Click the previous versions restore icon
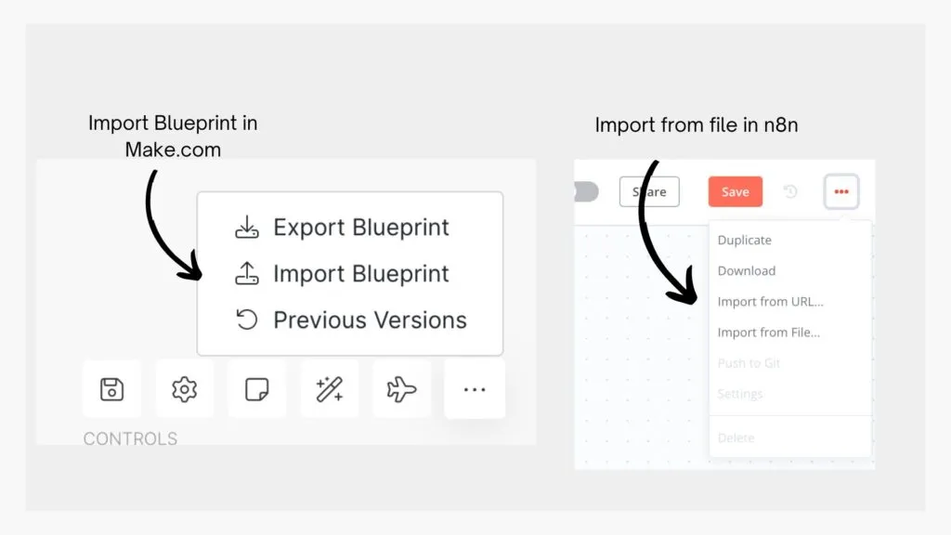The width and height of the screenshot is (951, 535). [246, 320]
